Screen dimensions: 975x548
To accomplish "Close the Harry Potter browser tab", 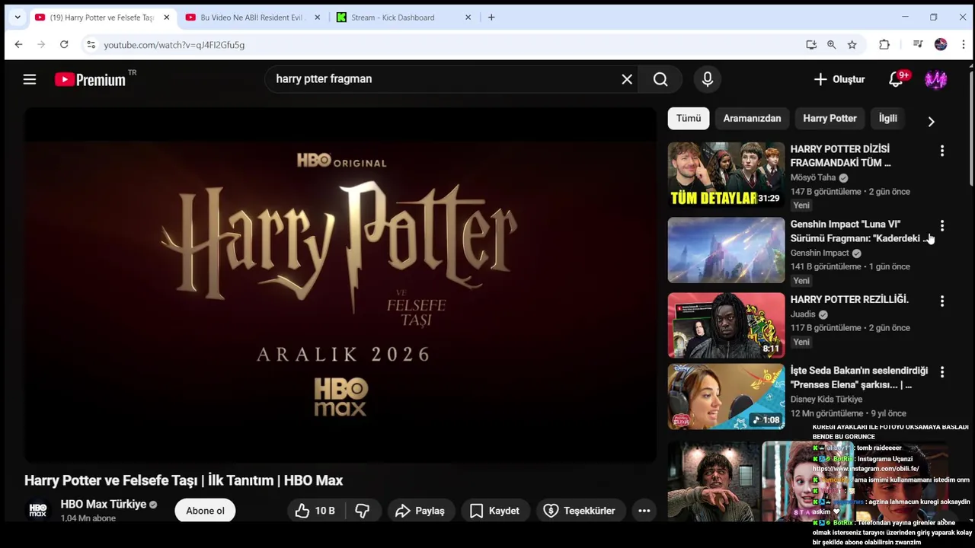I will [x=167, y=18].
